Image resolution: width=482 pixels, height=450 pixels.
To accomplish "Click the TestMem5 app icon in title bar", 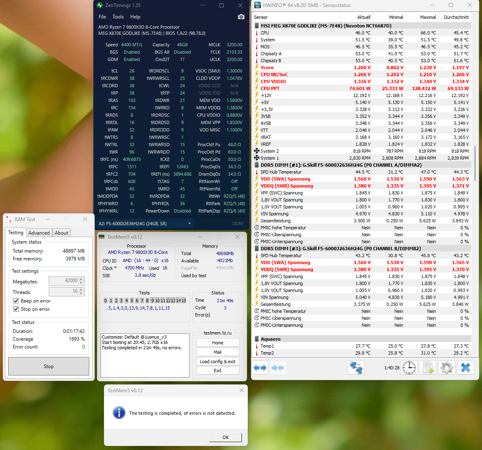I will click(101, 237).
